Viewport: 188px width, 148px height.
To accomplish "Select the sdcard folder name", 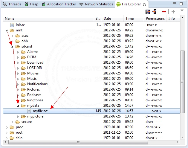I will point(27,46).
